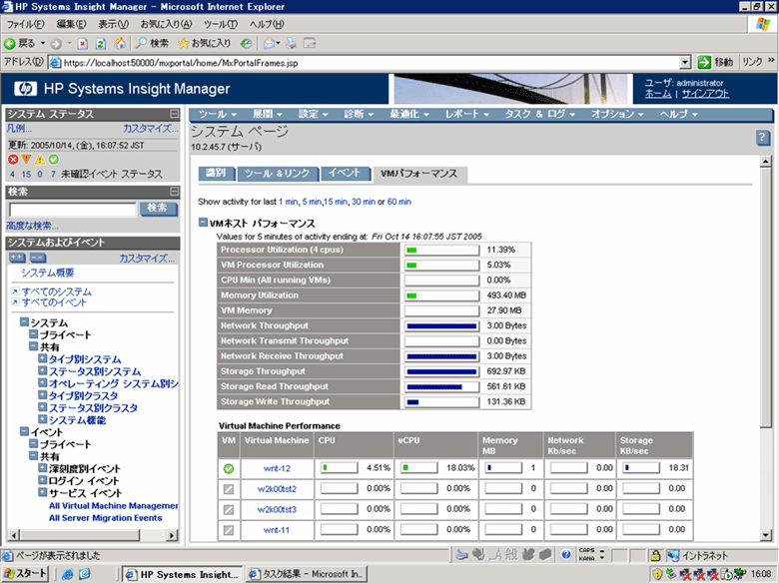The width and height of the screenshot is (779, 584).
Task: Click gray status icon for wnt-11 VM
Action: coord(229,530)
